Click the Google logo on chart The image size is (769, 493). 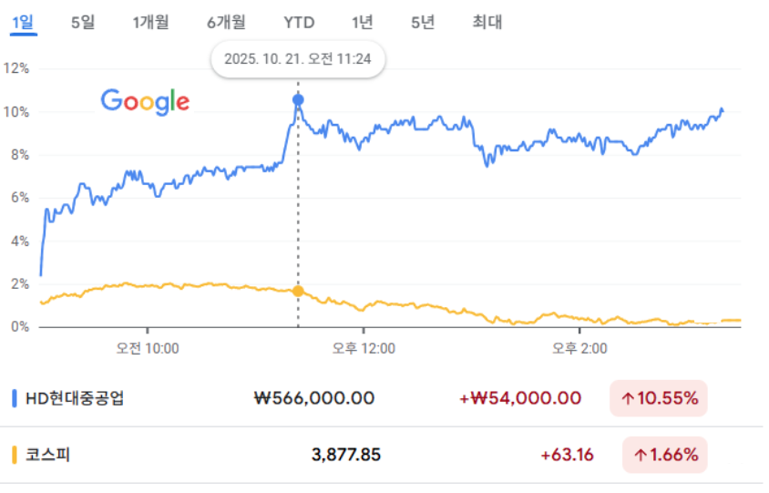[145, 101]
